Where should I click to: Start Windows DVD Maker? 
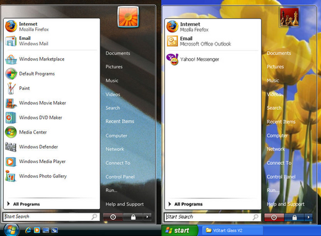(x=51, y=117)
